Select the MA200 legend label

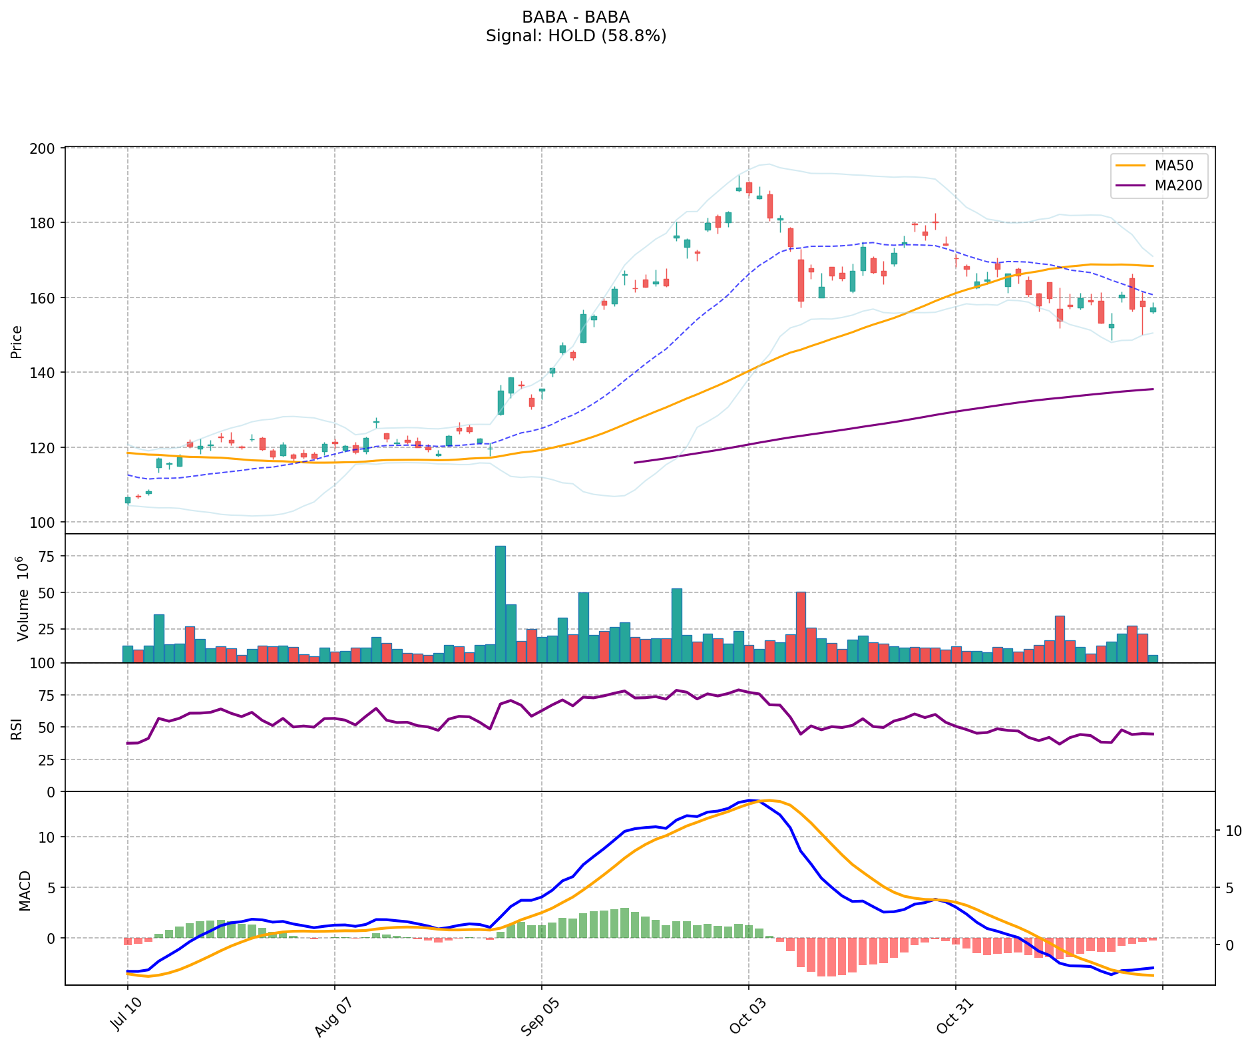pos(1178,186)
